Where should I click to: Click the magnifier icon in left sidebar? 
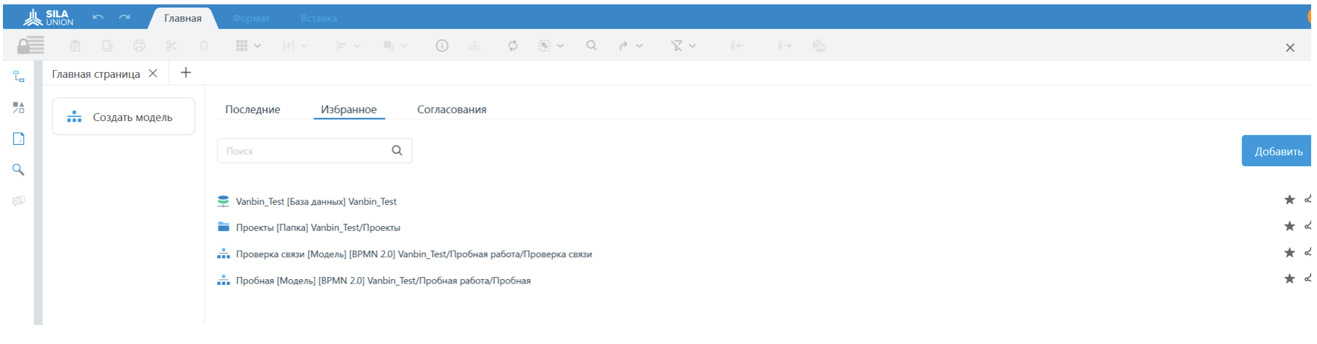click(x=18, y=170)
